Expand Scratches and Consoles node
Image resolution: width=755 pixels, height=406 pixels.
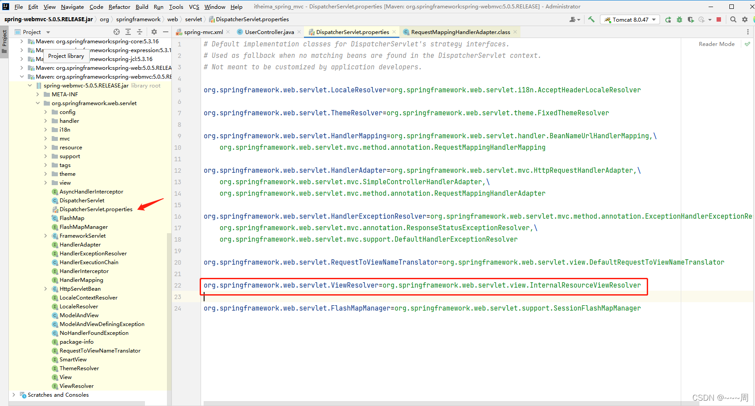click(14, 395)
